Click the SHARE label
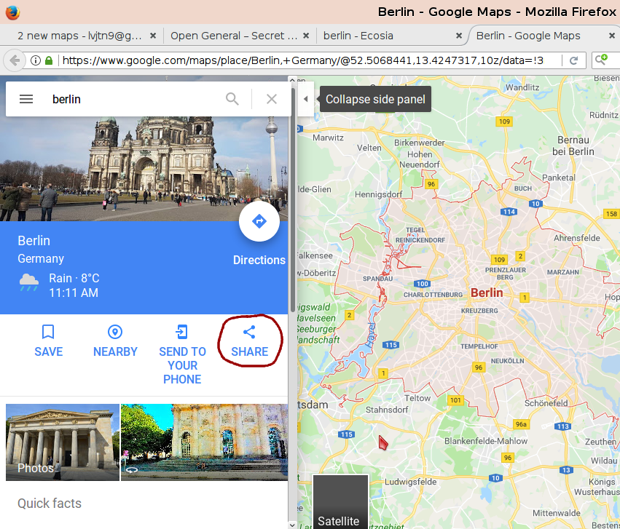620x529 pixels. [x=249, y=351]
